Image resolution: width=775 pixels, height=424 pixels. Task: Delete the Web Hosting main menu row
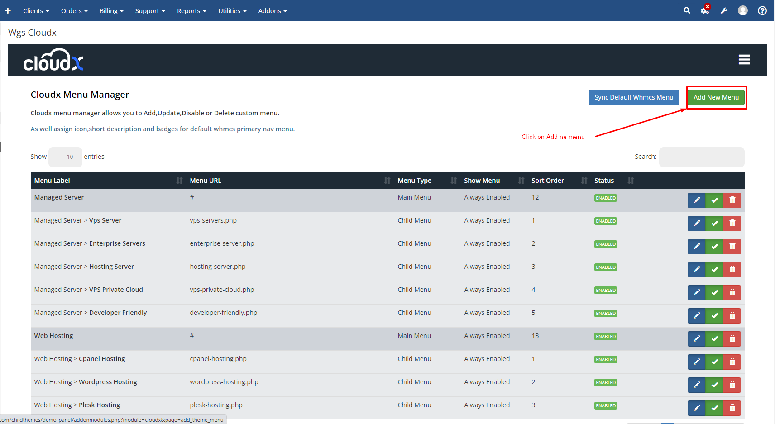coord(732,339)
